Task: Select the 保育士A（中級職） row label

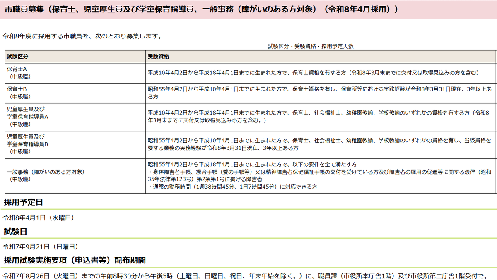Action: [x=75, y=73]
